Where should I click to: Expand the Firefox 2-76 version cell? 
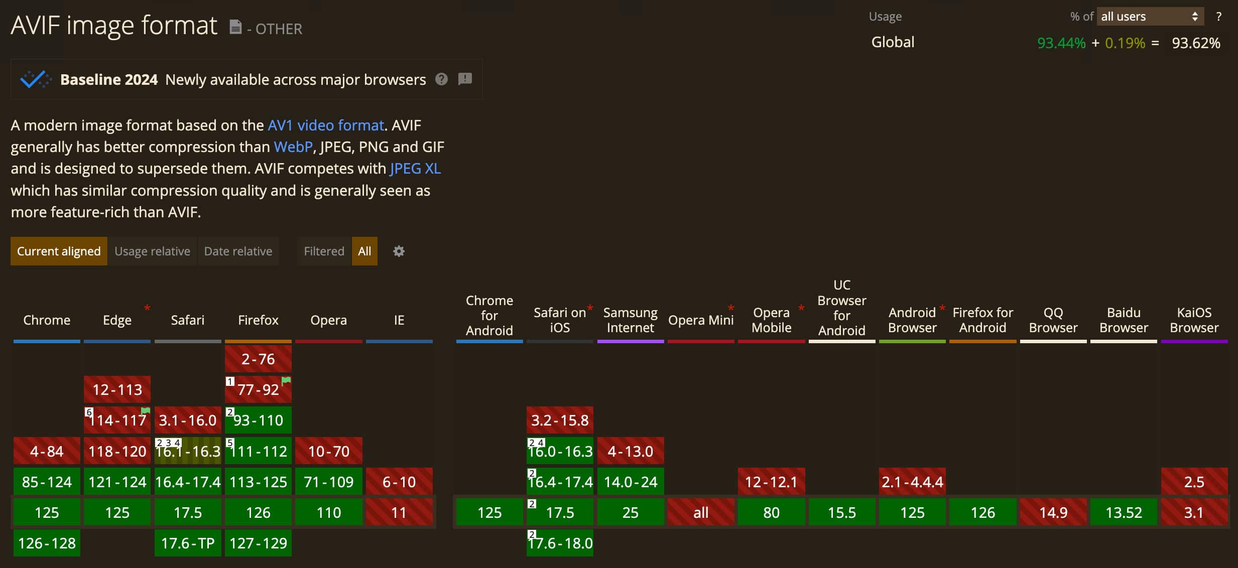coord(258,359)
